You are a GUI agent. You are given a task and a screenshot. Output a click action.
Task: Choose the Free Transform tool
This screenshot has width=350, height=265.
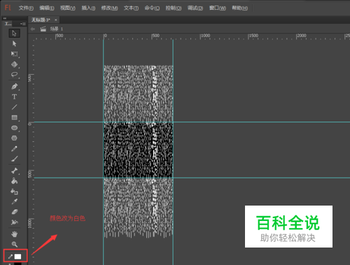click(14, 54)
